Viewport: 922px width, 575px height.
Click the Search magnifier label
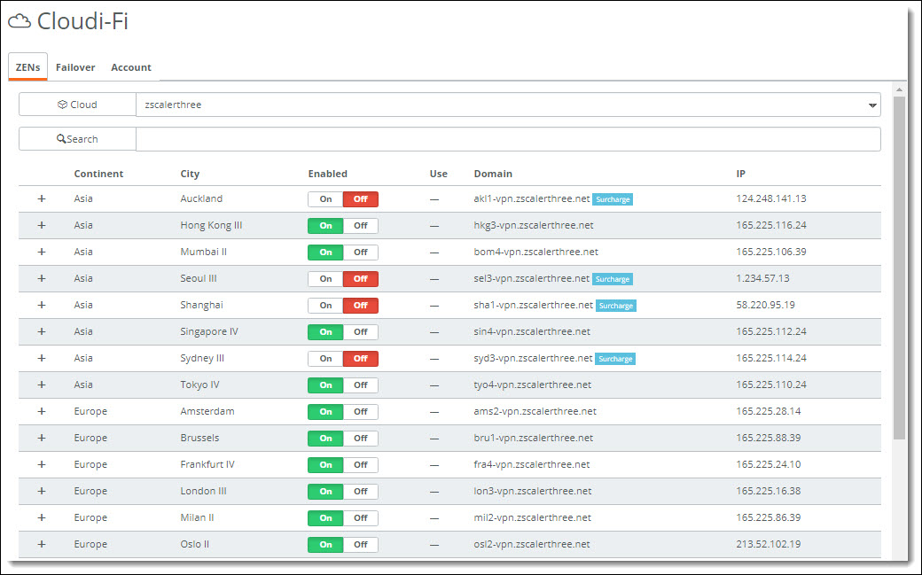coord(77,139)
